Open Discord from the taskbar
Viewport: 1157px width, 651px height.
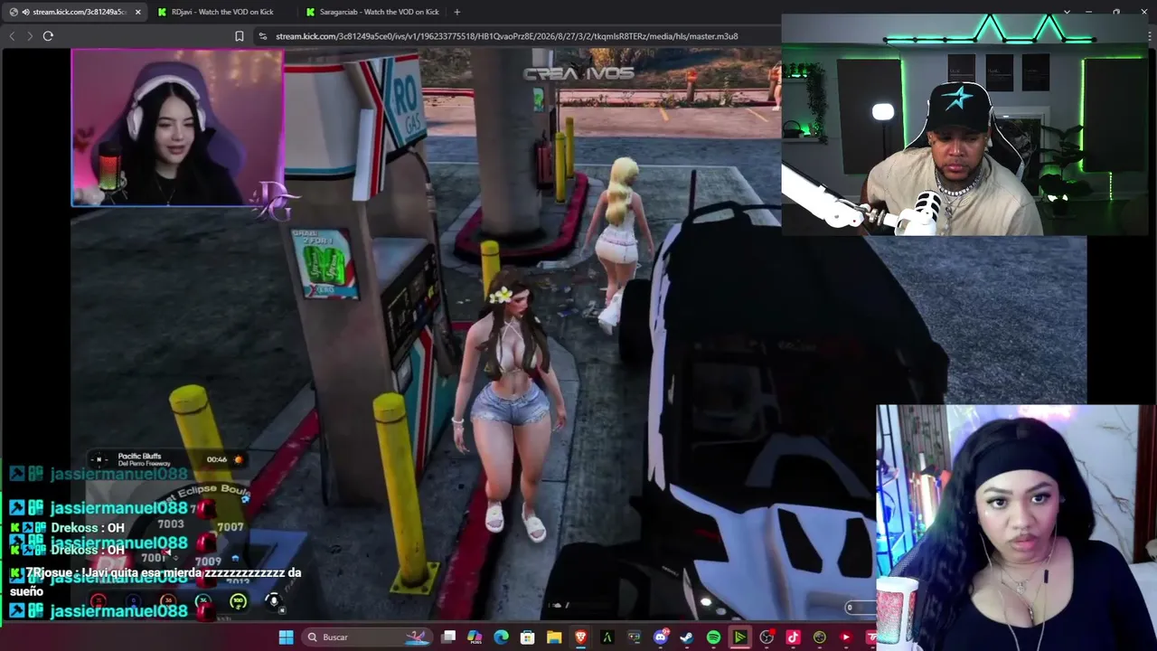[x=661, y=637]
